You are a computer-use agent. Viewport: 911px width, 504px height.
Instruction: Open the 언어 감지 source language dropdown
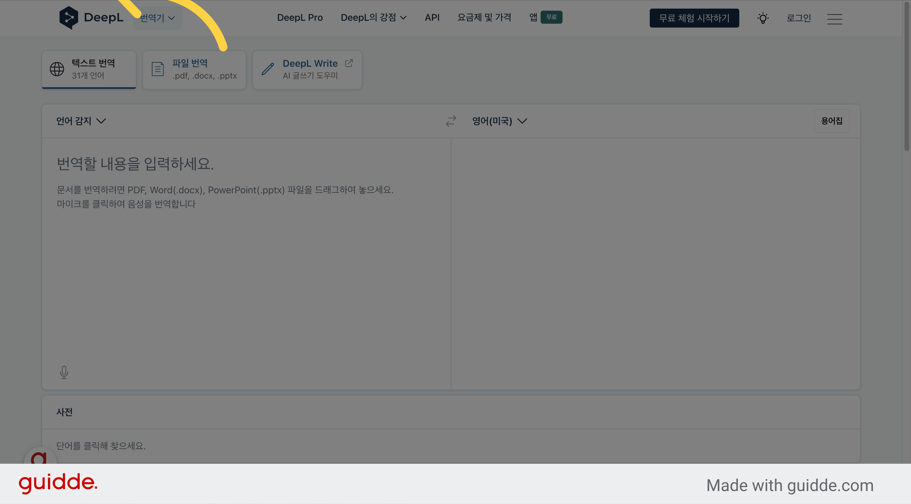point(81,121)
